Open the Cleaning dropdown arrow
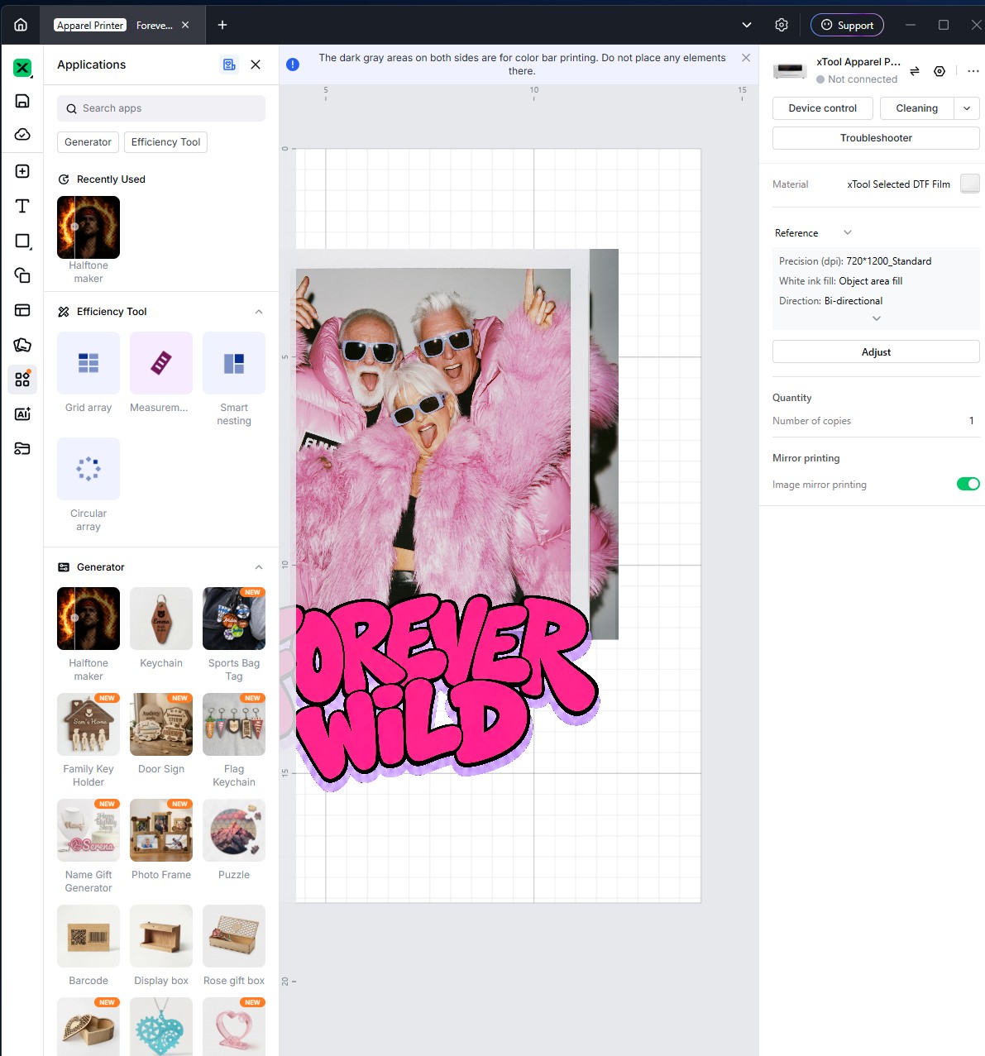 967,108
